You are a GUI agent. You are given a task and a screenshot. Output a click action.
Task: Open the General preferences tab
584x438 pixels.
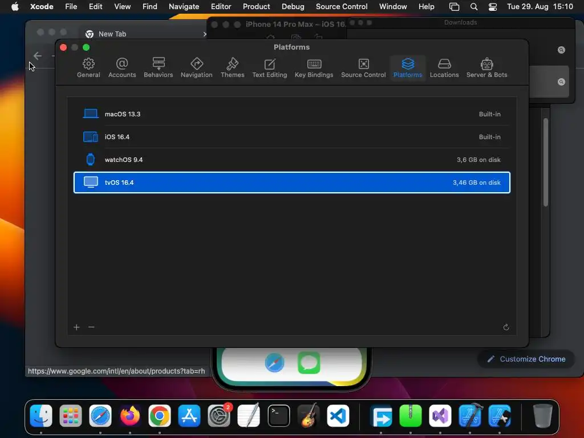tap(88, 68)
